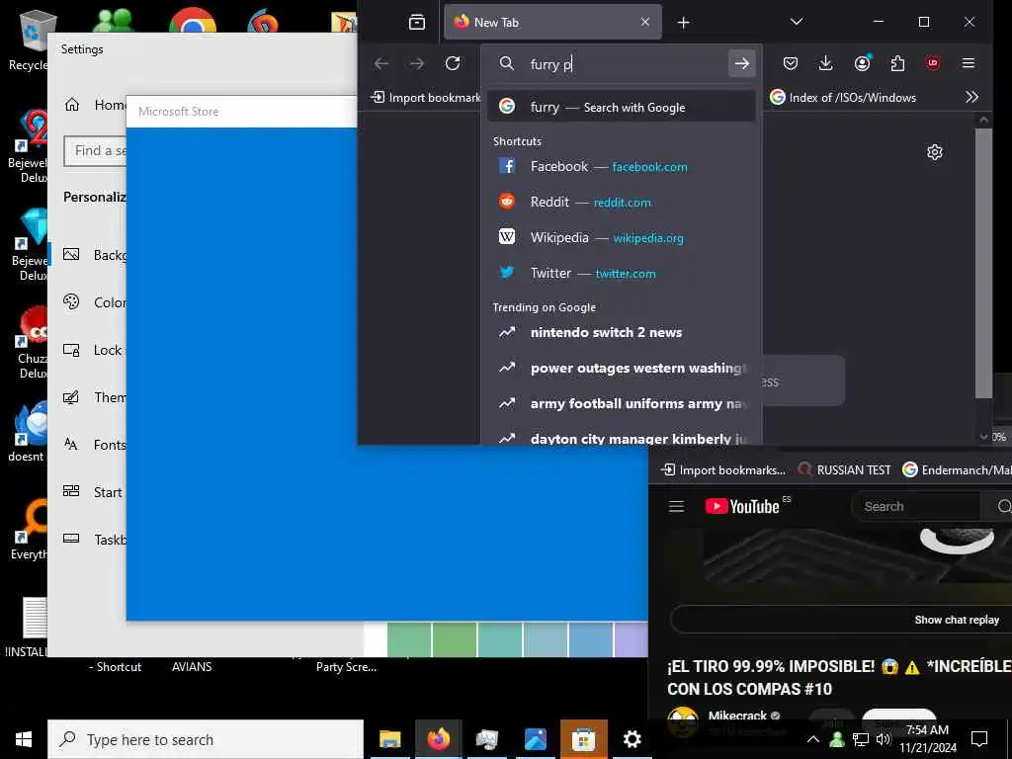
Task: Open the RUSSIAN TEST bookmark in YouTube window
Action: point(844,469)
